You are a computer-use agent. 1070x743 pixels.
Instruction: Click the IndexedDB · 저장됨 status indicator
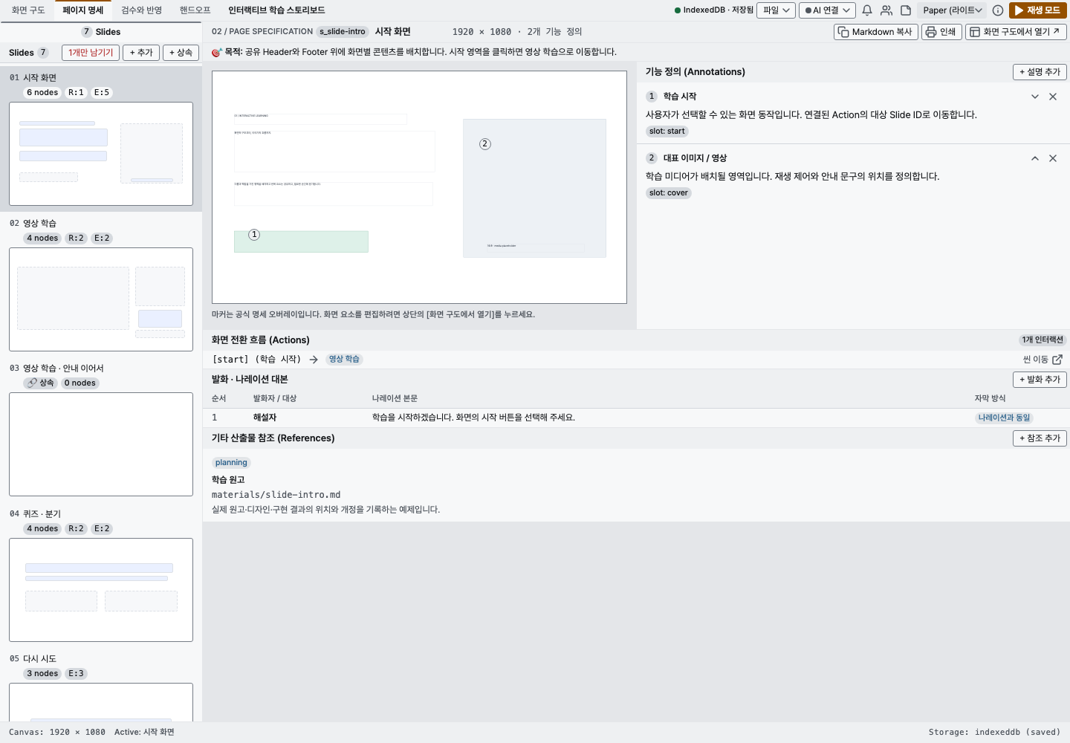[713, 10]
